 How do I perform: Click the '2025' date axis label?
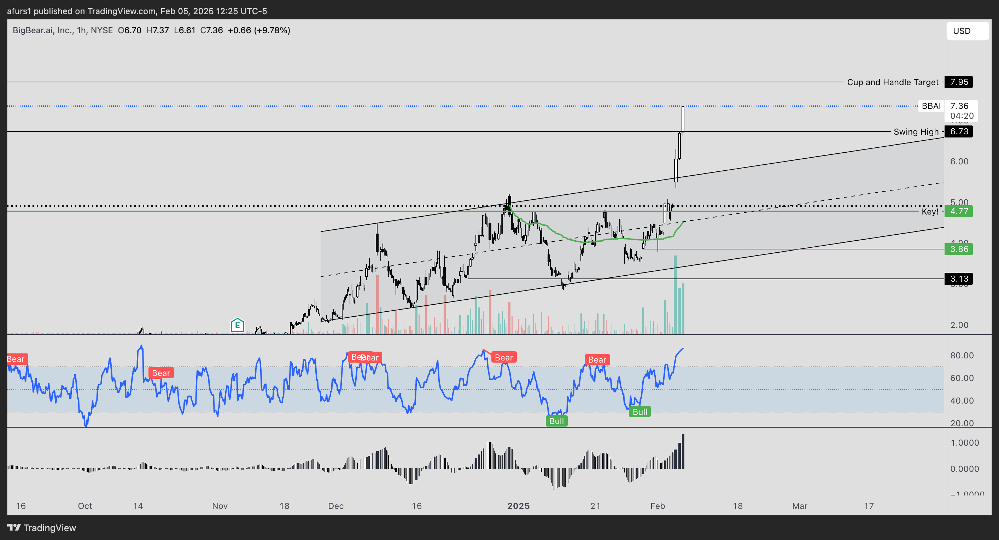pyautogui.click(x=519, y=506)
